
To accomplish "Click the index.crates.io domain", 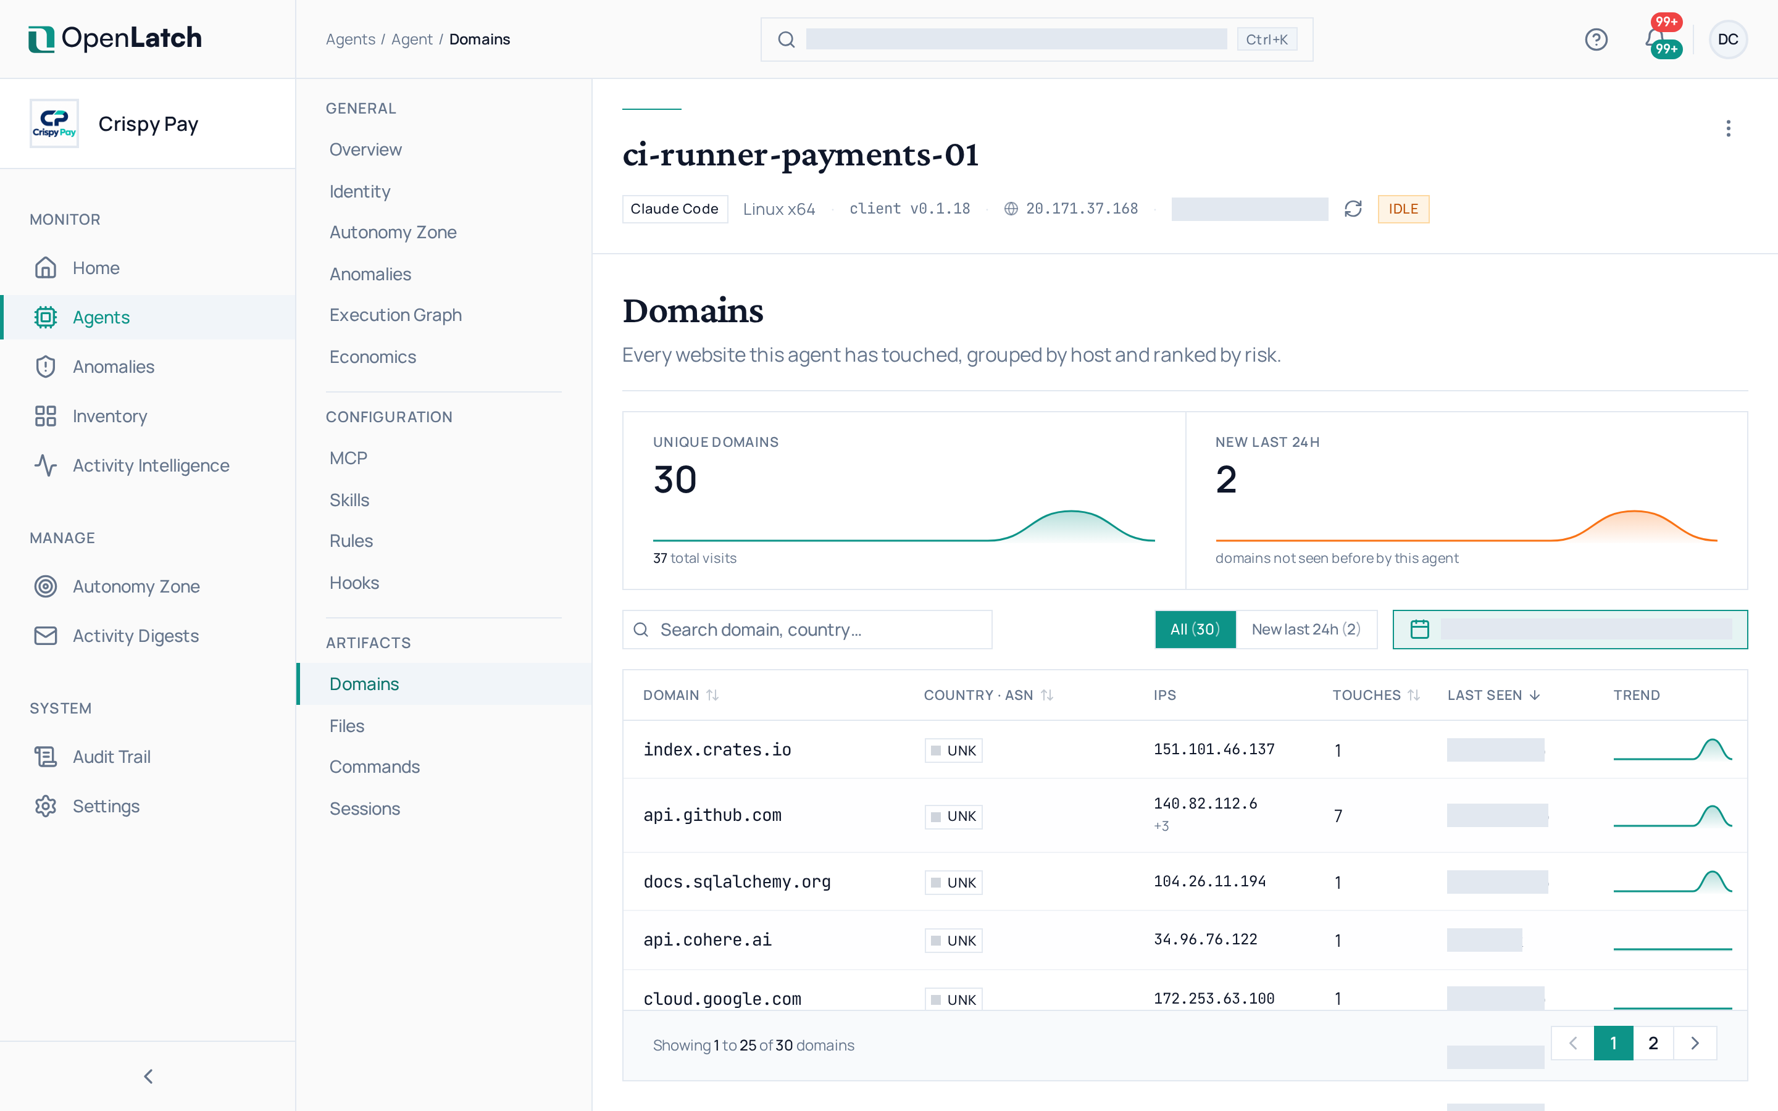I will click(717, 750).
